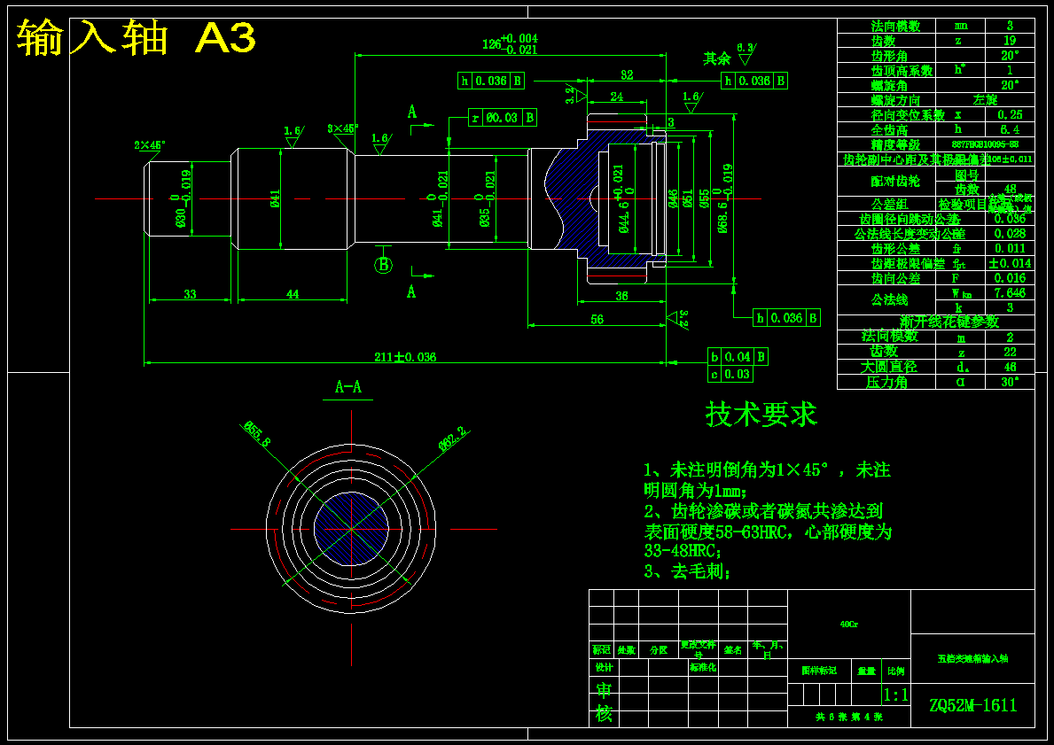The image size is (1054, 745).
Task: Select the 技术要求 heading
Action: pos(761,414)
